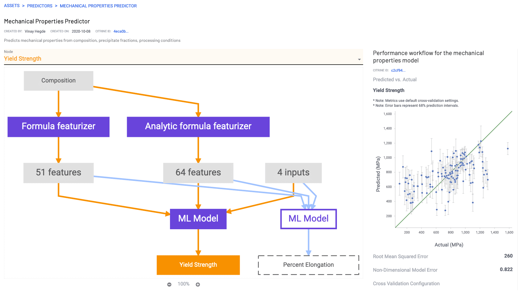
Task: Navigate to PREDICTORS in the breadcrumb
Action: tap(39, 6)
